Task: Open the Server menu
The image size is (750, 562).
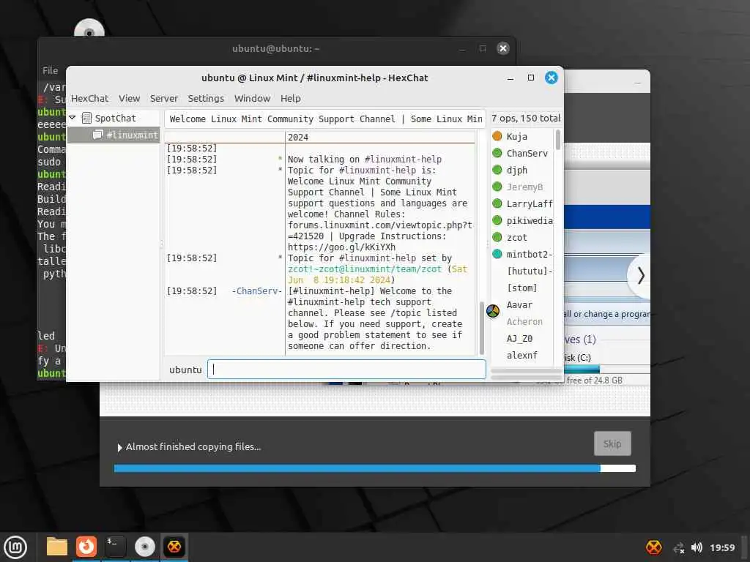Action: pos(163,99)
